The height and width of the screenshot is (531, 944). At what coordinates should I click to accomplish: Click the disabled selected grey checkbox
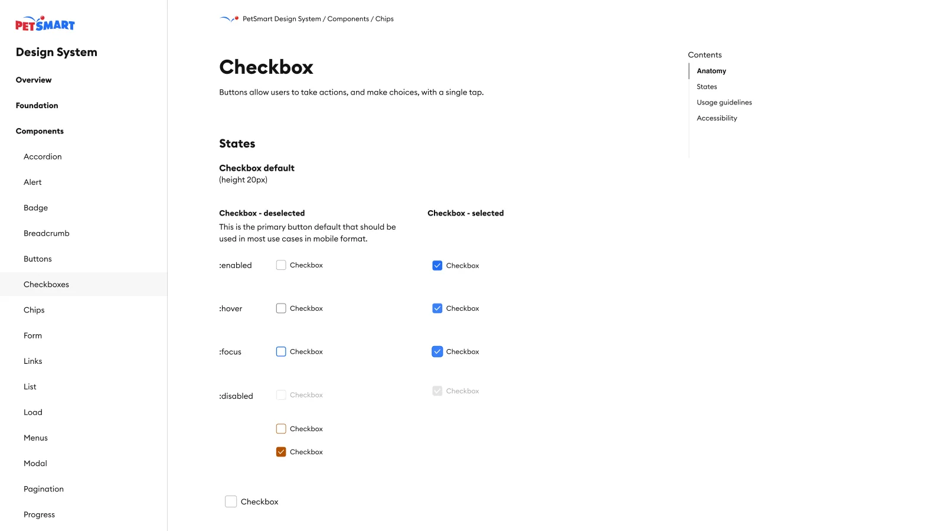click(x=437, y=391)
